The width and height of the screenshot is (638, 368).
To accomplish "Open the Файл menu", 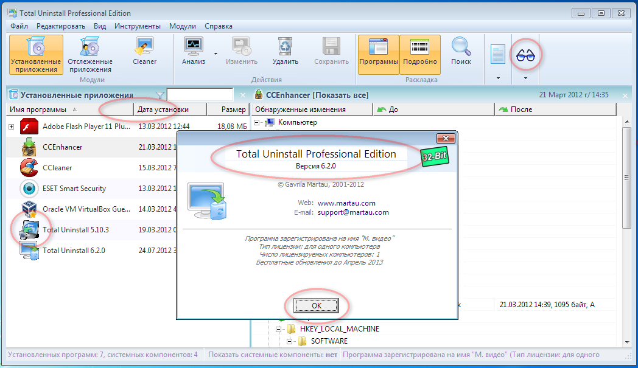I will (x=19, y=26).
